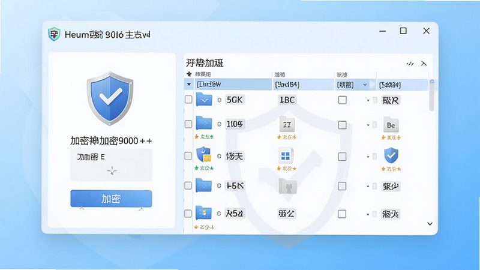Click the big blue 加密 button
This screenshot has width=480, height=270.
pos(111,199)
